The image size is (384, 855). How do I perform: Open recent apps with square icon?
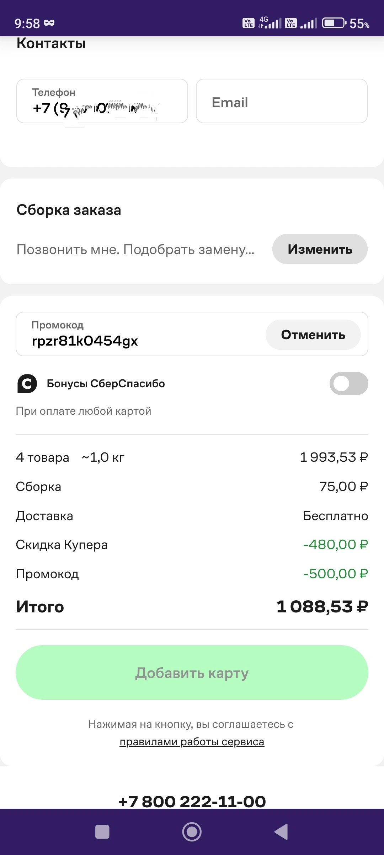pos(102,832)
